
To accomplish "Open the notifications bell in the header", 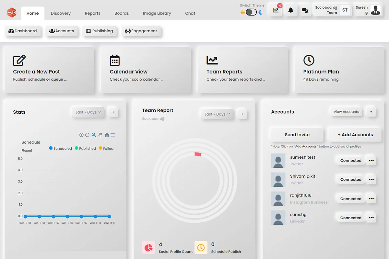I will (x=291, y=10).
